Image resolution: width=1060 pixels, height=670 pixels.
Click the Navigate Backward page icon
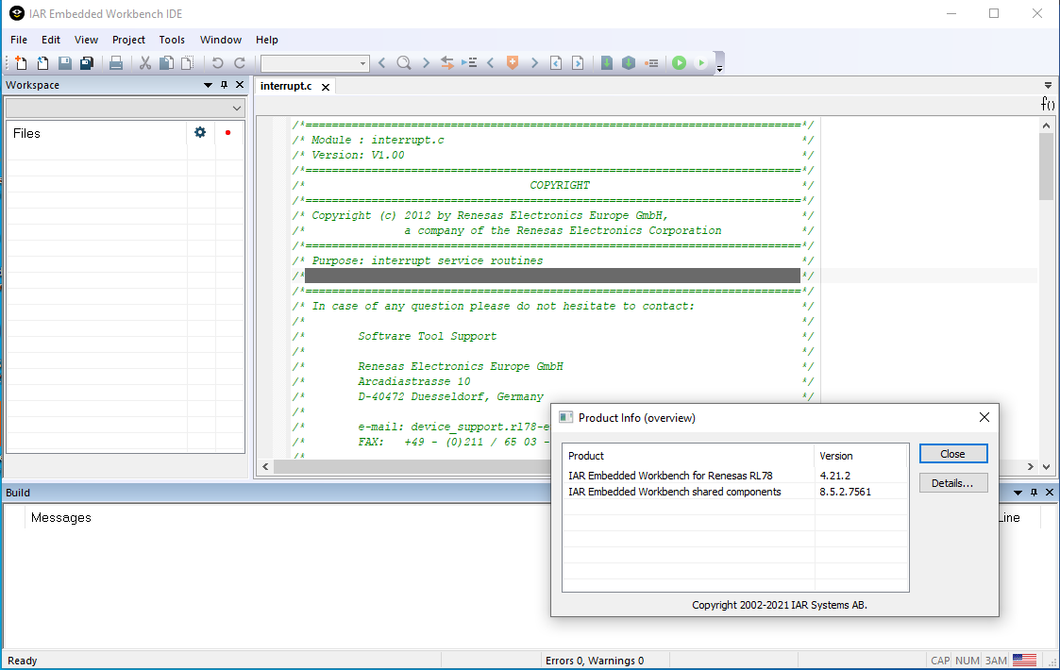[x=556, y=63]
